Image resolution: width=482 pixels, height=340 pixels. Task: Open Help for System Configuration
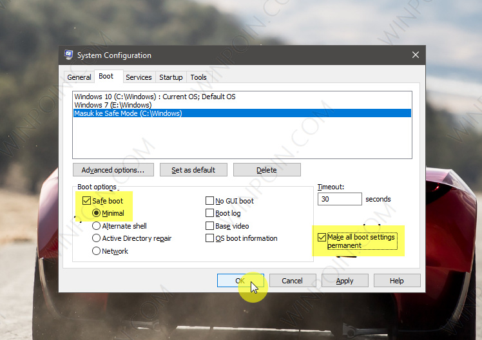[x=397, y=281]
